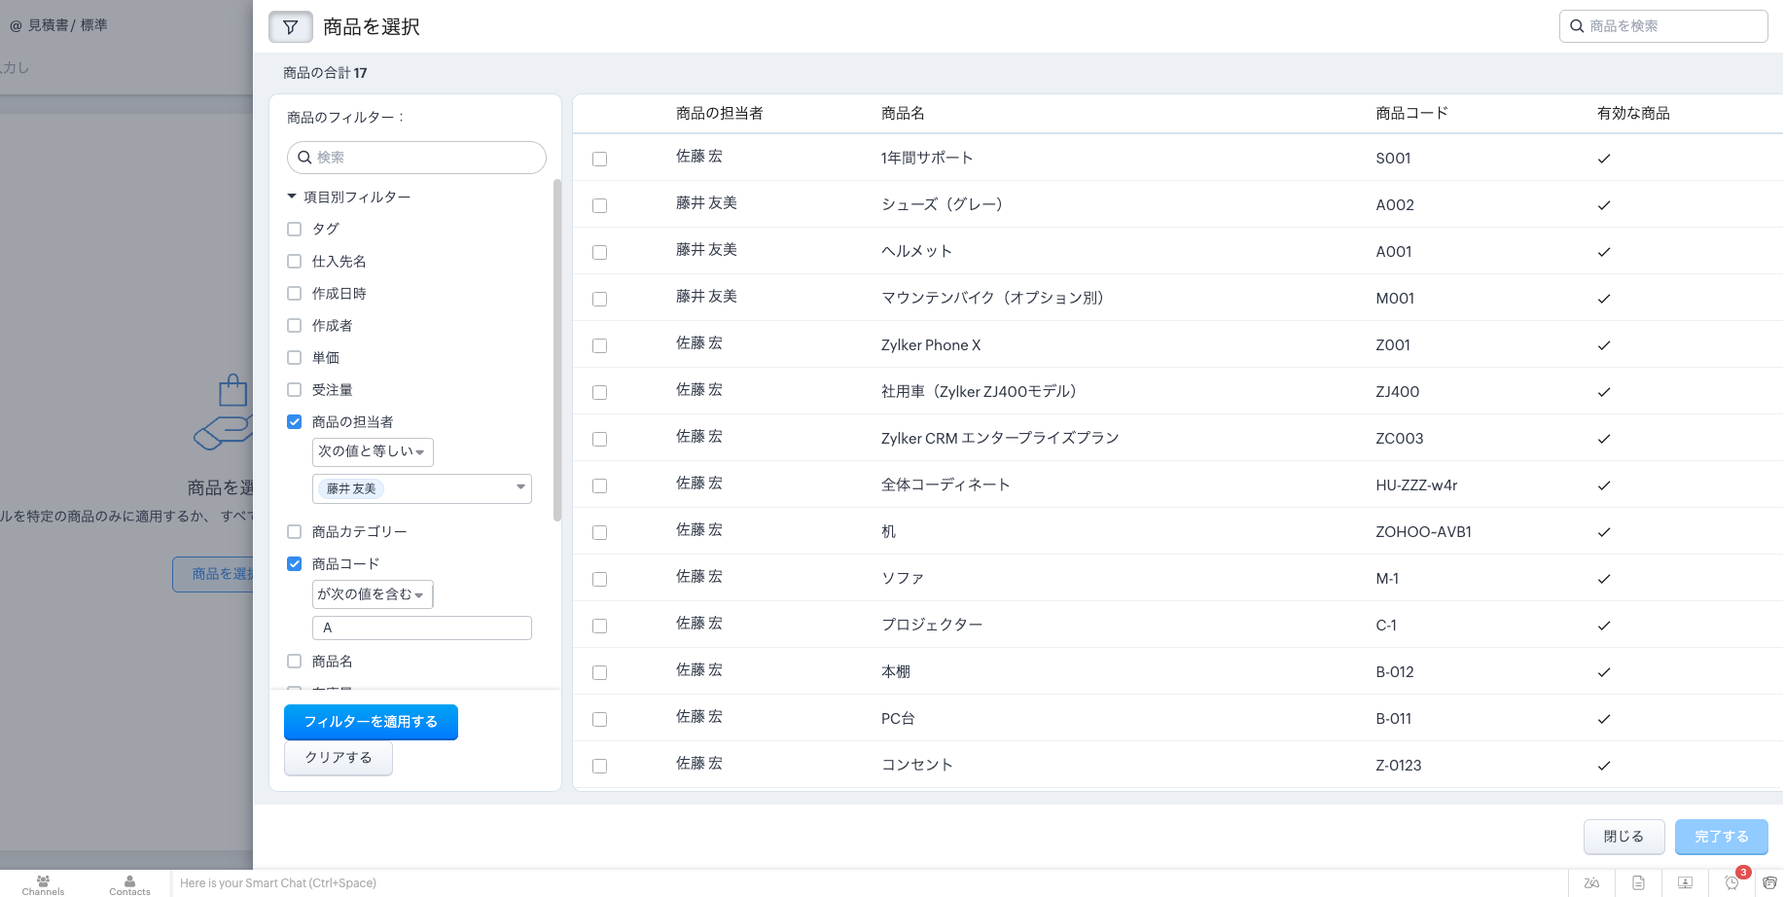The width and height of the screenshot is (1784, 897).
Task: Check the 受注量 filter option
Action: pos(295,390)
